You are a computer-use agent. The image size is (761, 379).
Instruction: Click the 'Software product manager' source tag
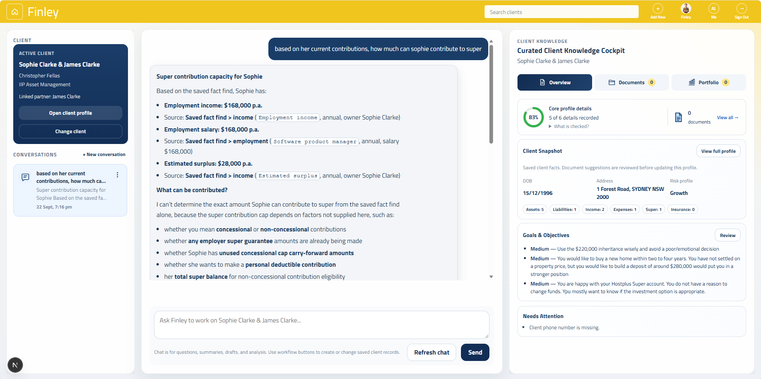[x=315, y=142]
